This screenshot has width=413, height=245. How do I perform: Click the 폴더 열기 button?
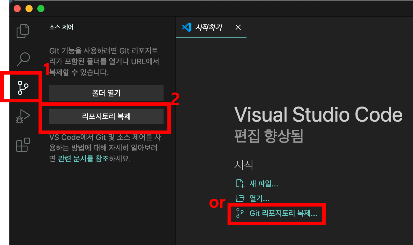106,93
